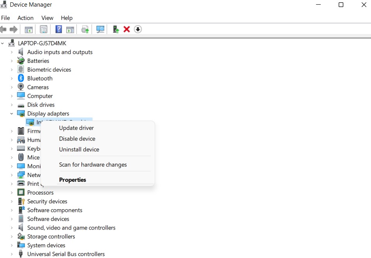Select Disable device in the context menu
Viewport: 371px width, 258px height.
click(77, 139)
